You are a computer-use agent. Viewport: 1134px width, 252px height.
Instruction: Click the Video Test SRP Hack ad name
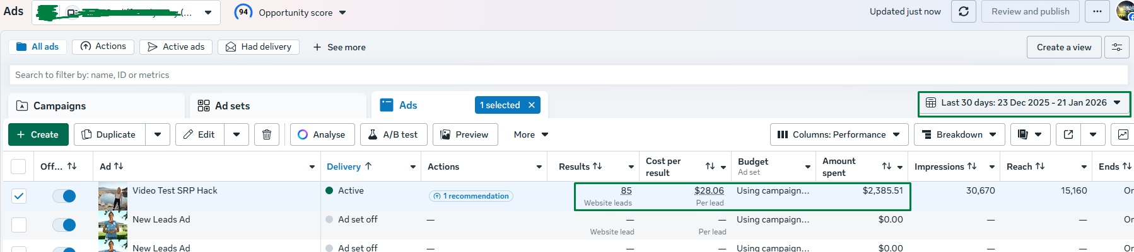click(175, 190)
